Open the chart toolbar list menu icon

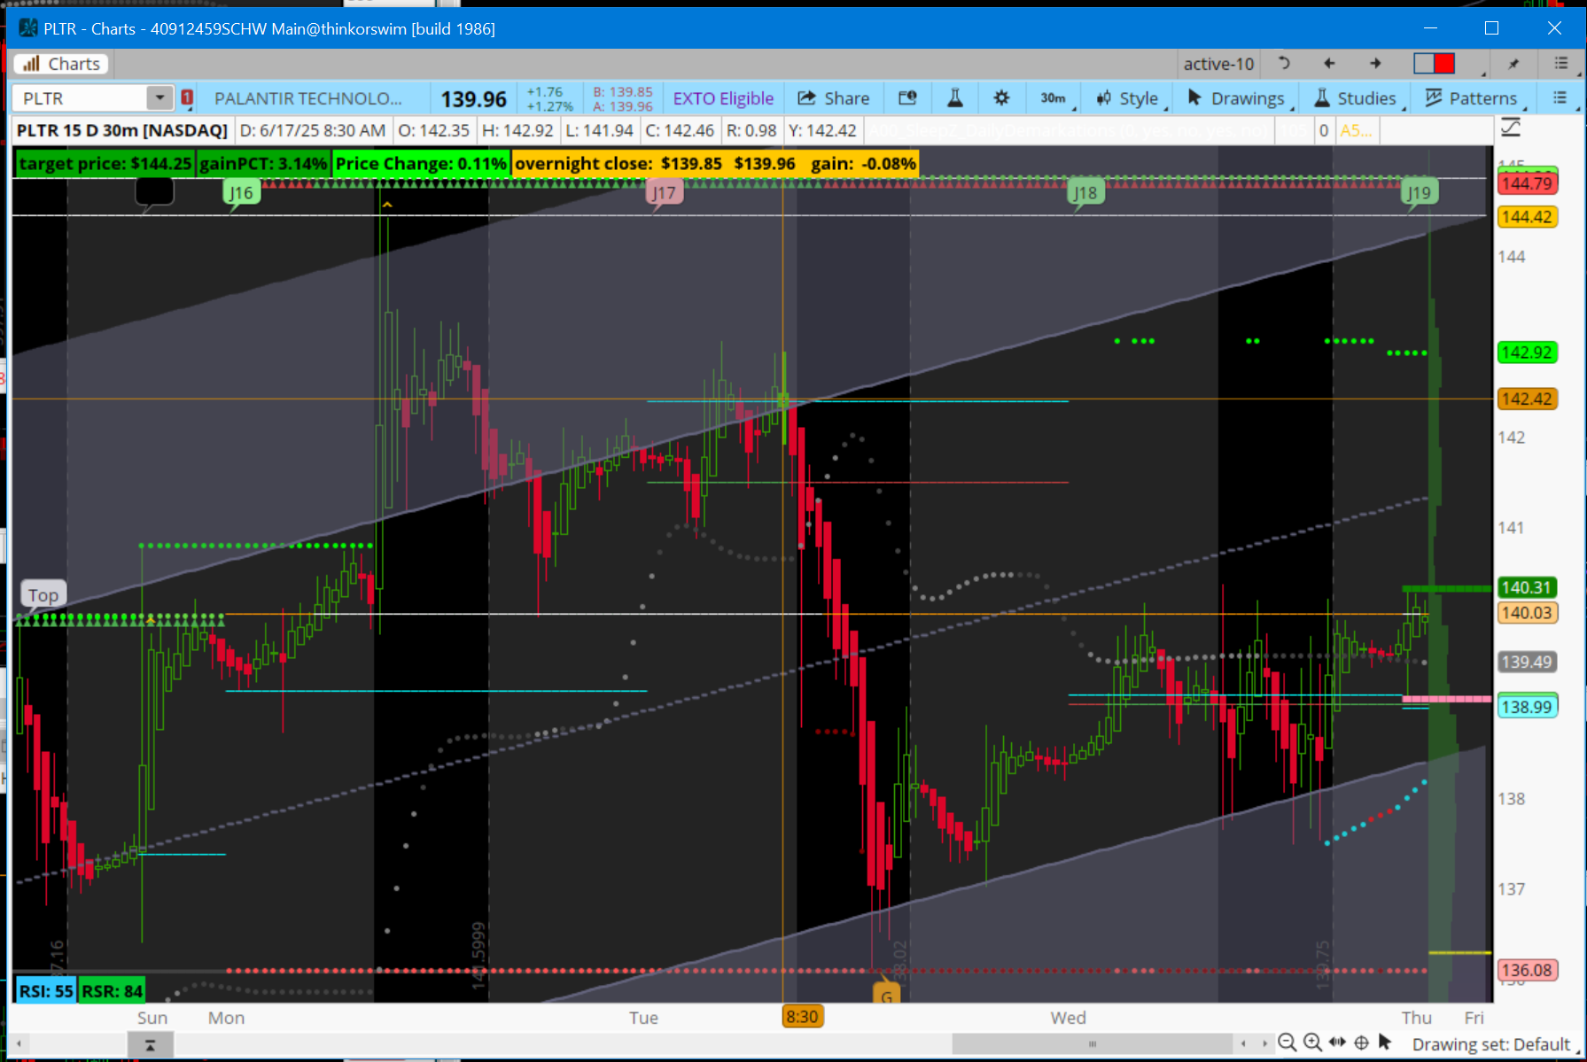coord(1560,97)
